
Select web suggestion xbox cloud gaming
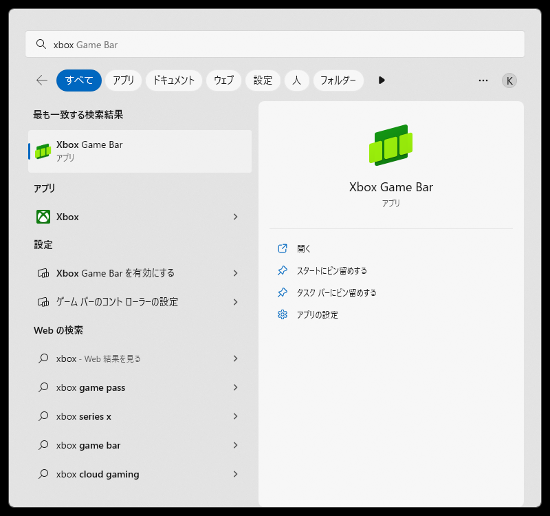(140, 474)
